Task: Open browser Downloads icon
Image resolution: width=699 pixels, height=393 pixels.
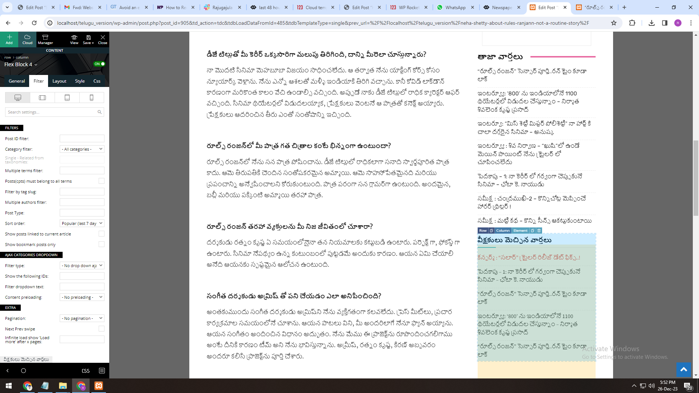Action: pyautogui.click(x=652, y=23)
